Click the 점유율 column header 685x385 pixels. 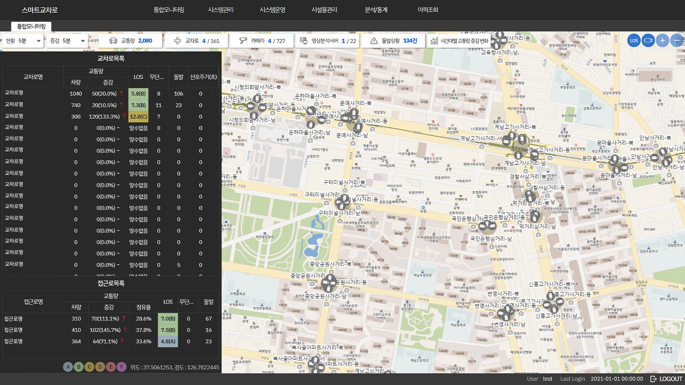point(143,307)
